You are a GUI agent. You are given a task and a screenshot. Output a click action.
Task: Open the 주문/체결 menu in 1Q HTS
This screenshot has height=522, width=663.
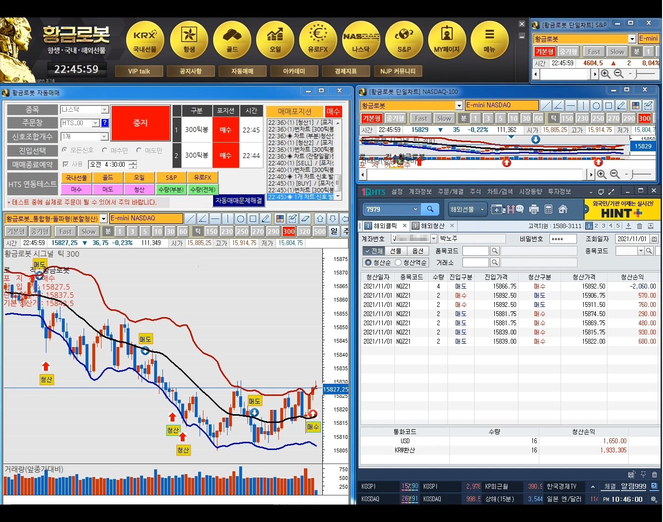[450, 192]
